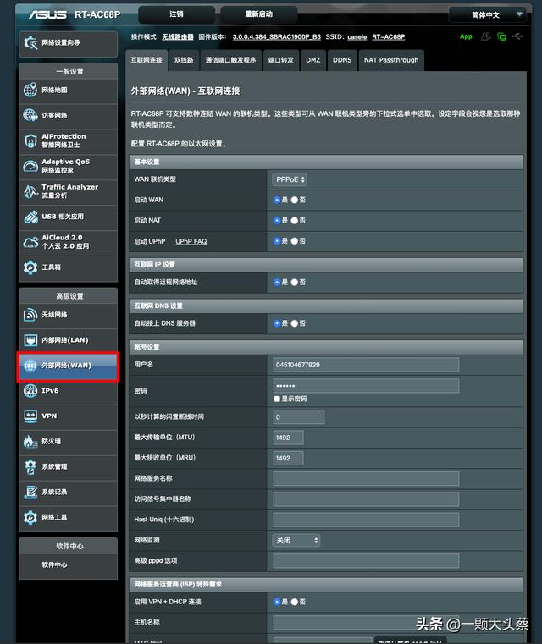Open IPv6 settings icon
Screen dimensions: 542x644
pyautogui.click(x=30, y=391)
